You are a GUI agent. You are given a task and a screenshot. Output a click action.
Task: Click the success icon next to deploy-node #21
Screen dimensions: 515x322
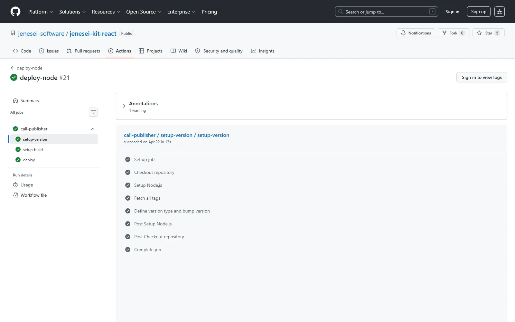point(14,77)
